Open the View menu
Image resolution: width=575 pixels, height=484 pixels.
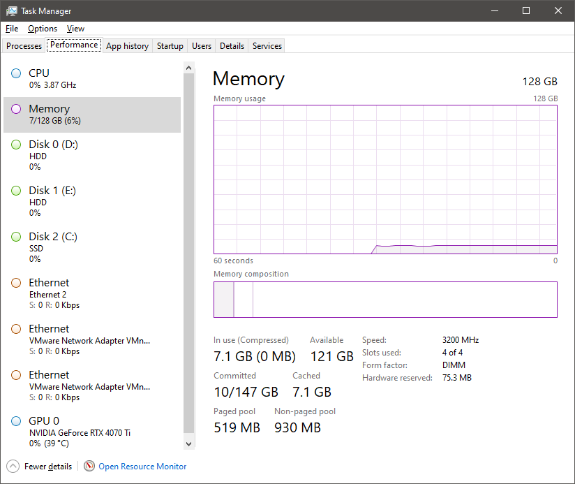75,29
